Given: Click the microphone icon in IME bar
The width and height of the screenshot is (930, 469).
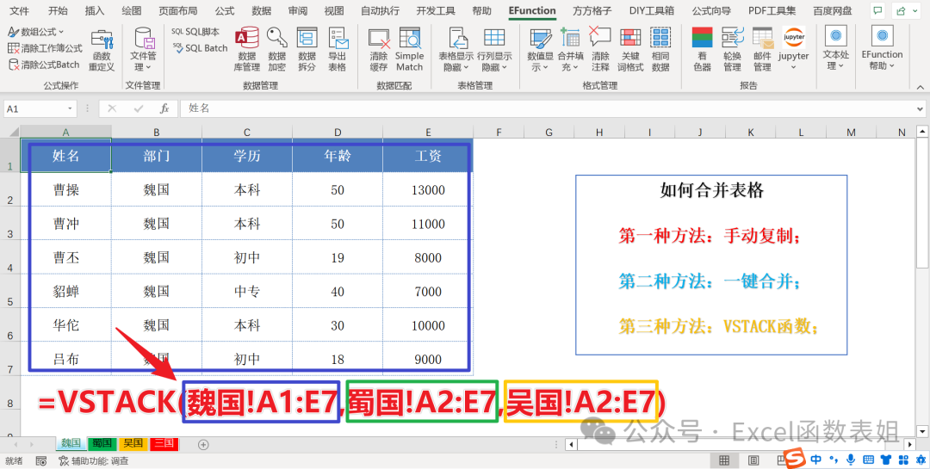Looking at the screenshot, I should [x=851, y=459].
